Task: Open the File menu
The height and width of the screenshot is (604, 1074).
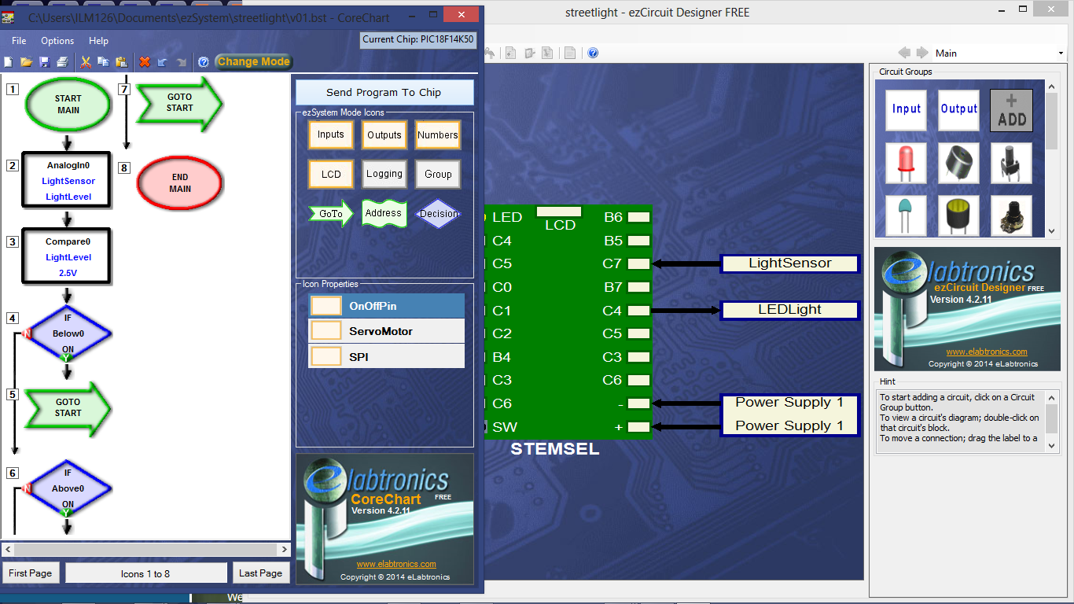Action: coord(19,41)
